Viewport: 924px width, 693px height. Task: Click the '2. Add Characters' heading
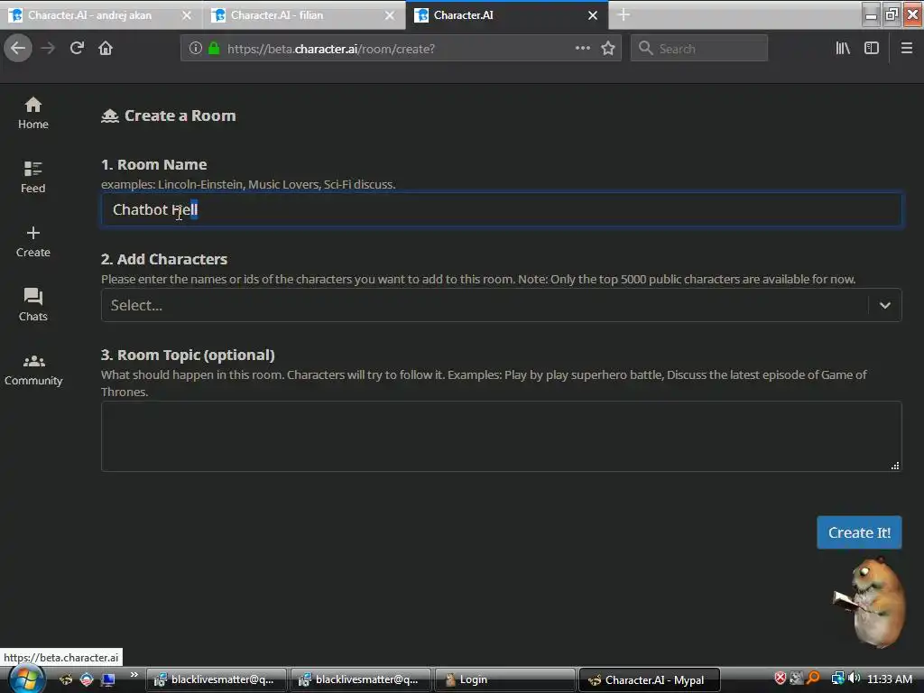pyautogui.click(x=164, y=259)
